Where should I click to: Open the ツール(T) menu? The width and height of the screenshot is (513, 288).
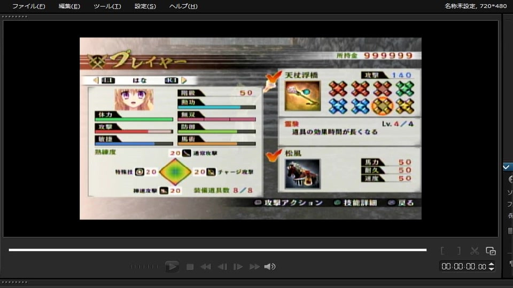click(x=107, y=6)
